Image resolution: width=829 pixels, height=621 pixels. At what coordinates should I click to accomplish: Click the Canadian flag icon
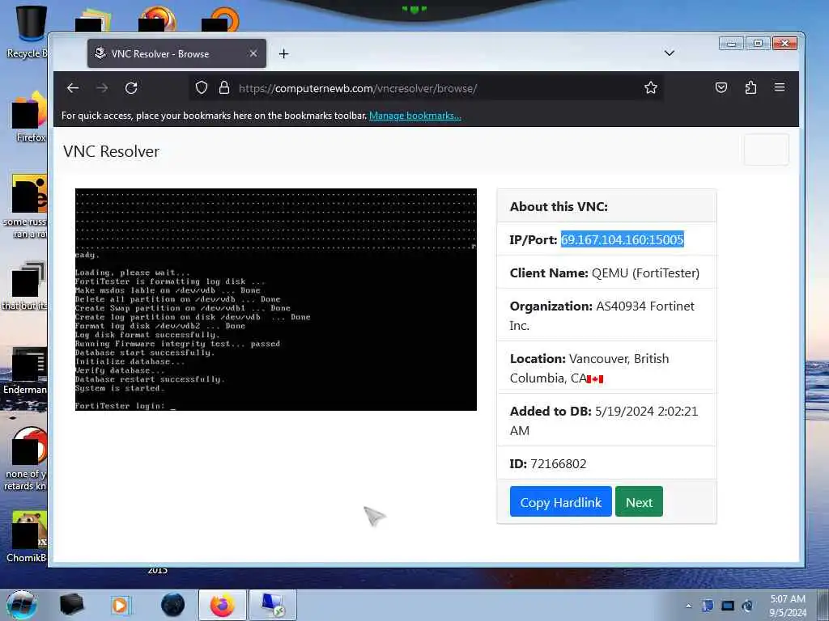point(595,379)
